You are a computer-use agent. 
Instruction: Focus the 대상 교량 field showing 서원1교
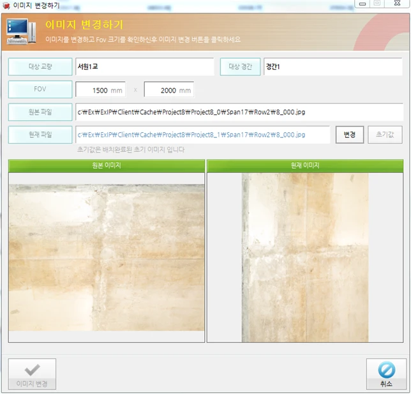[x=145, y=66]
